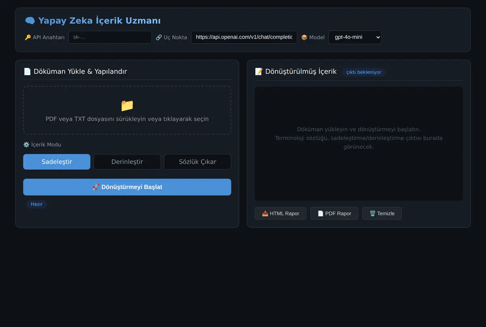Choose the Sözlük Çıkar mode

coord(198,162)
